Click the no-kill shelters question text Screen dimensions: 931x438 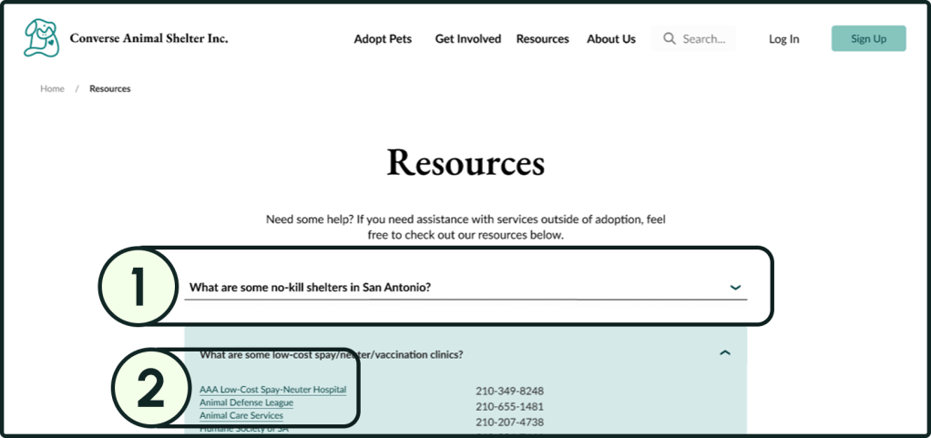coord(310,288)
